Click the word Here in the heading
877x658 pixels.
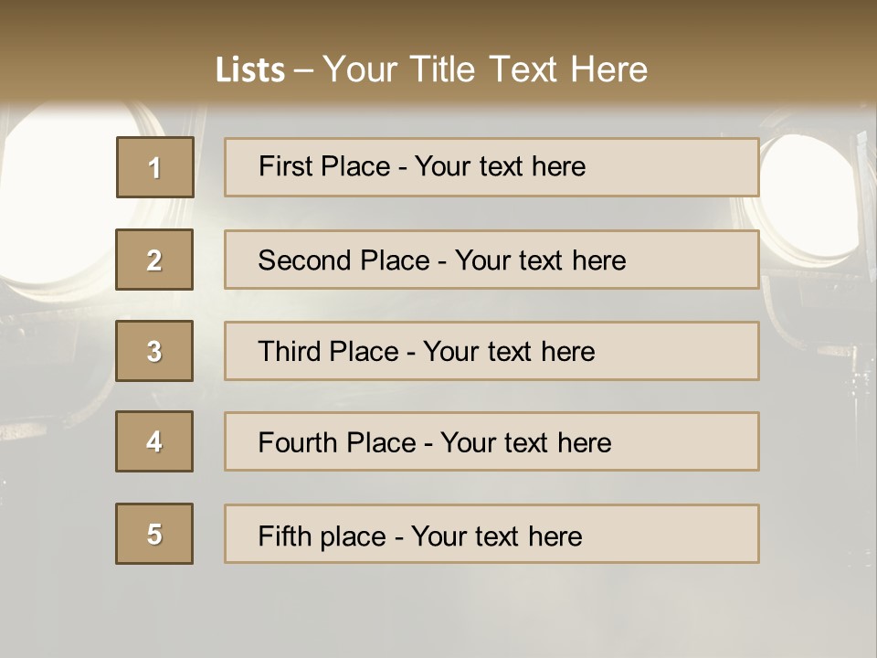coord(609,69)
